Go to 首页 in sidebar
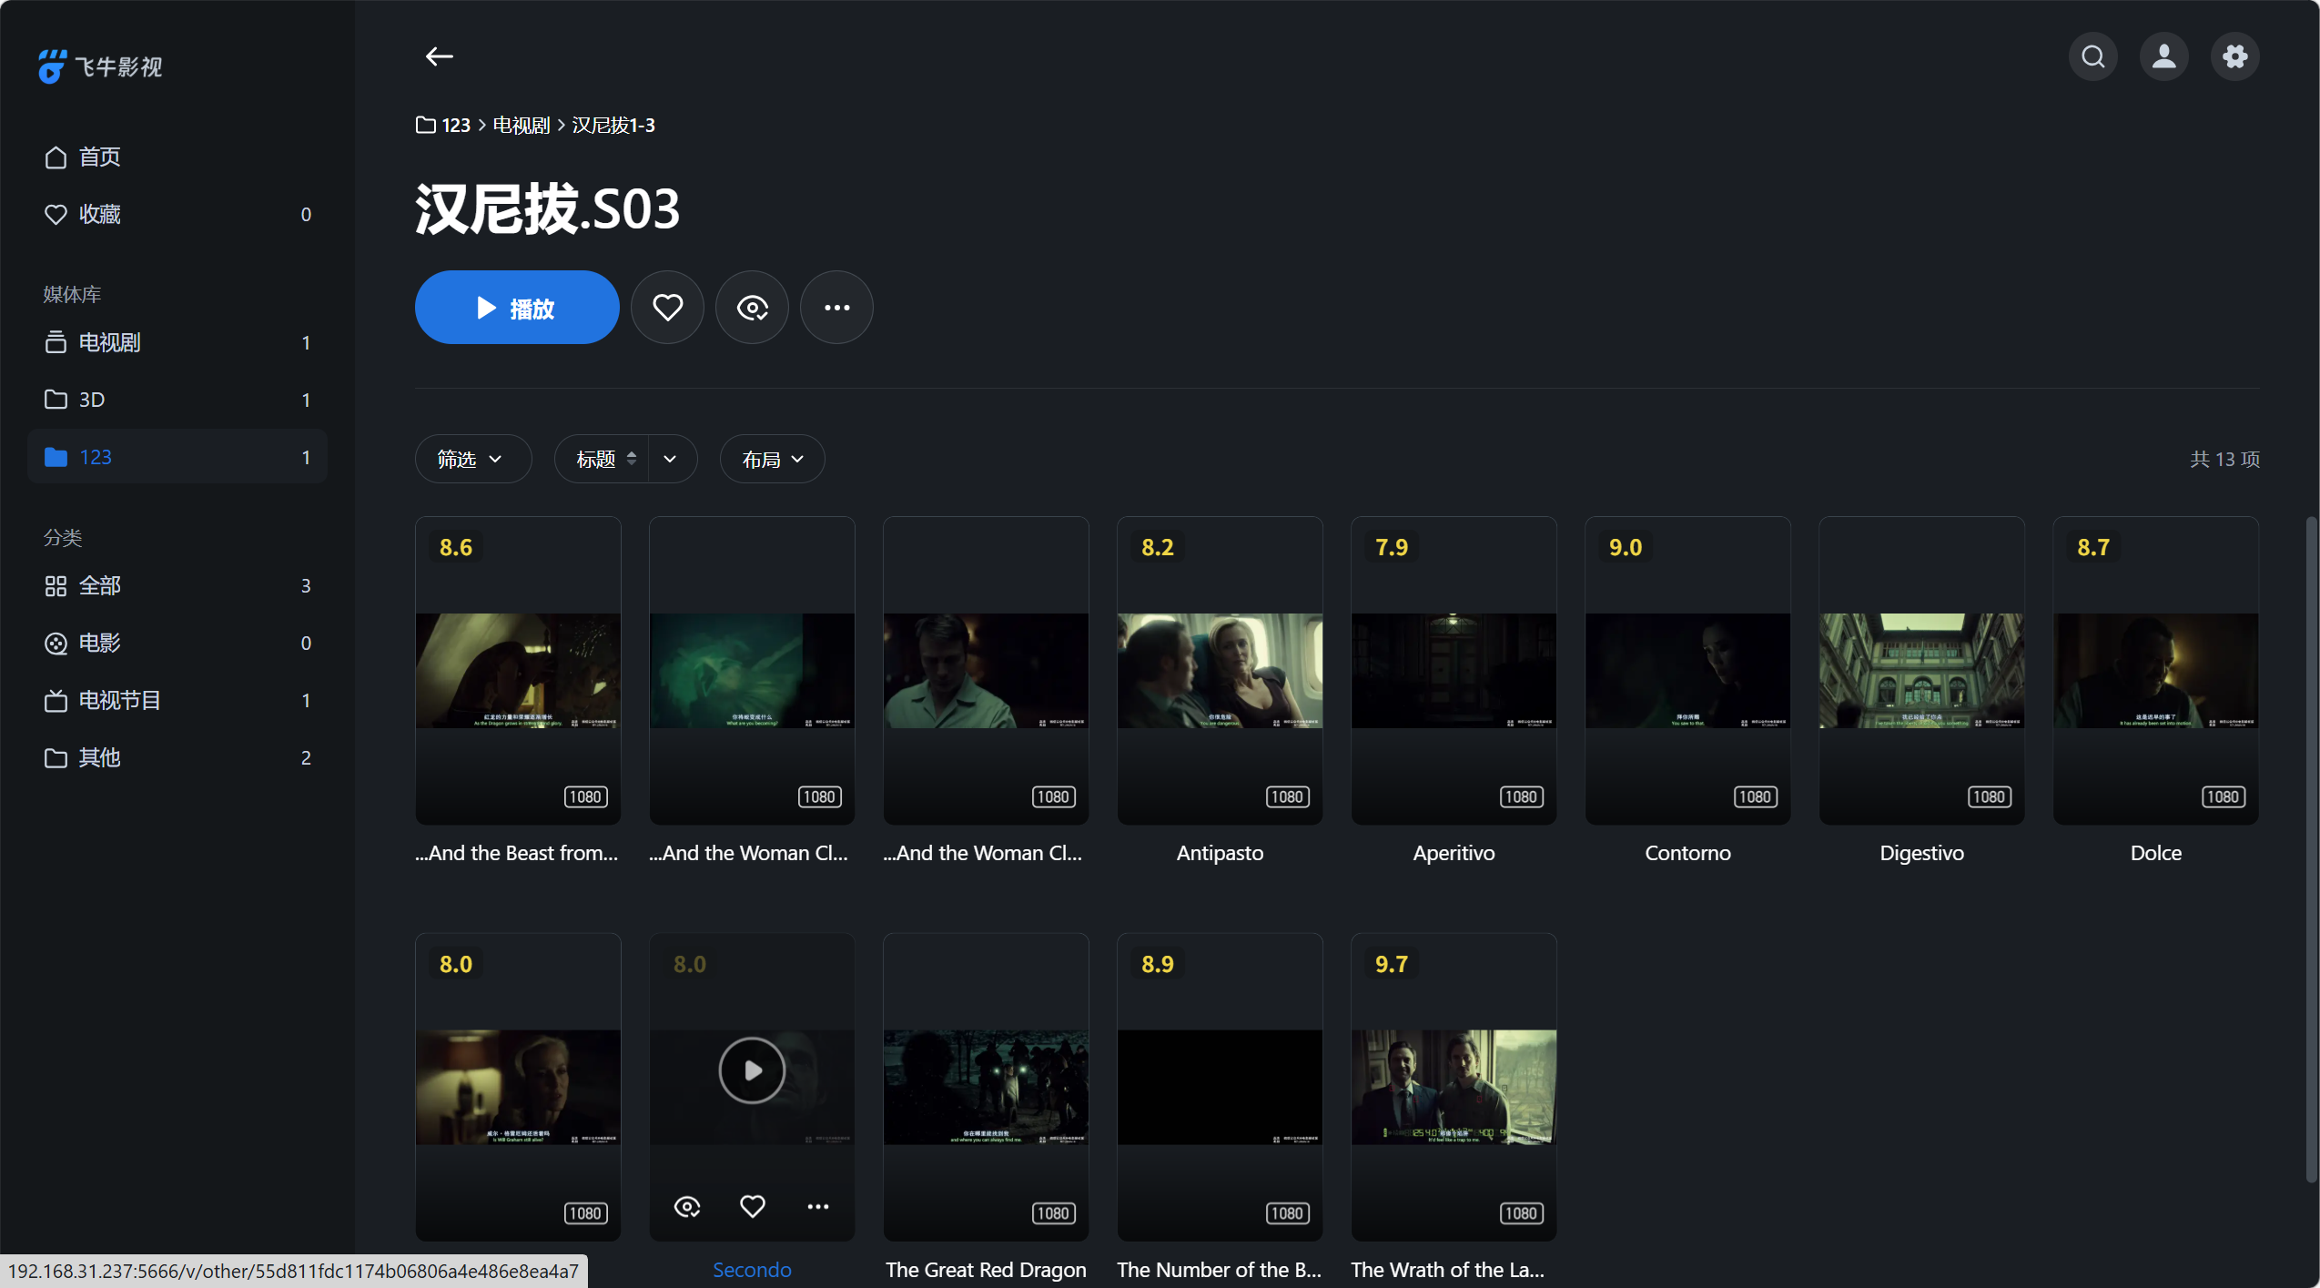 98,157
